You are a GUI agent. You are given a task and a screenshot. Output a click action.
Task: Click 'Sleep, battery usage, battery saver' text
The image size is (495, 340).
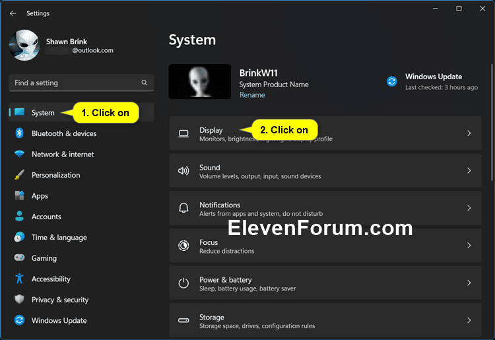click(247, 289)
